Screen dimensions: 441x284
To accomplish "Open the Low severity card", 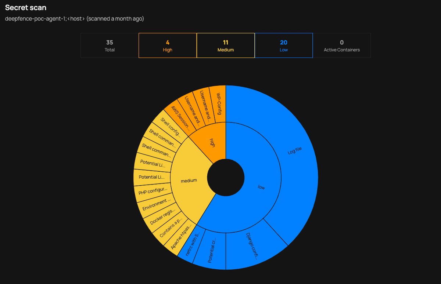I will coord(284,45).
